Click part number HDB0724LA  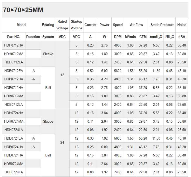coord(14,172)
